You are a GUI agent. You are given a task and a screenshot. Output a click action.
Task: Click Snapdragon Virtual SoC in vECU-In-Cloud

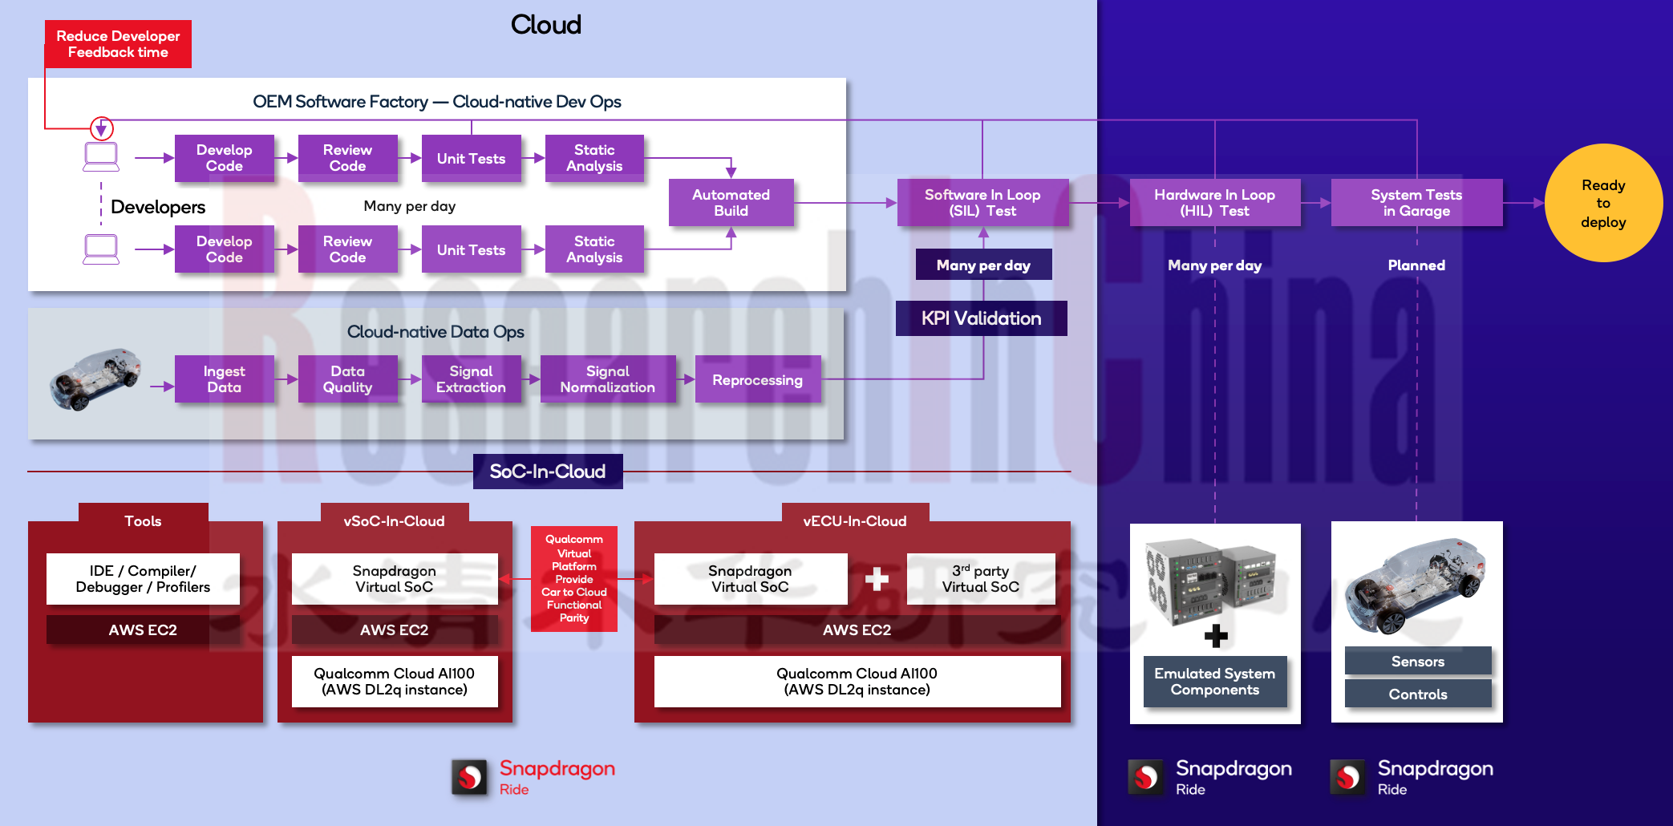point(751,579)
